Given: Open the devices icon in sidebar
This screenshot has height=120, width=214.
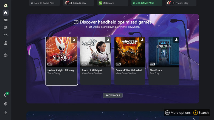Looking at the screenshot, I should pyautogui.click(x=6, y=104).
